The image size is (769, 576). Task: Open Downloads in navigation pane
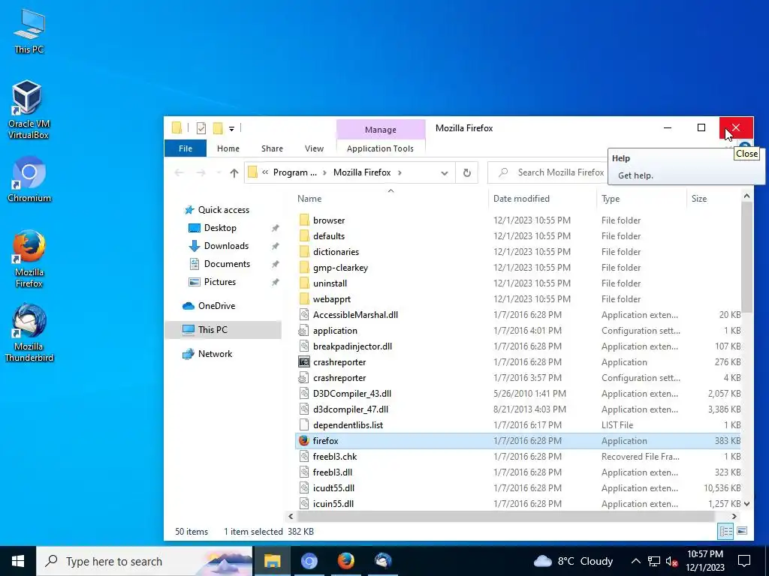coord(226,246)
